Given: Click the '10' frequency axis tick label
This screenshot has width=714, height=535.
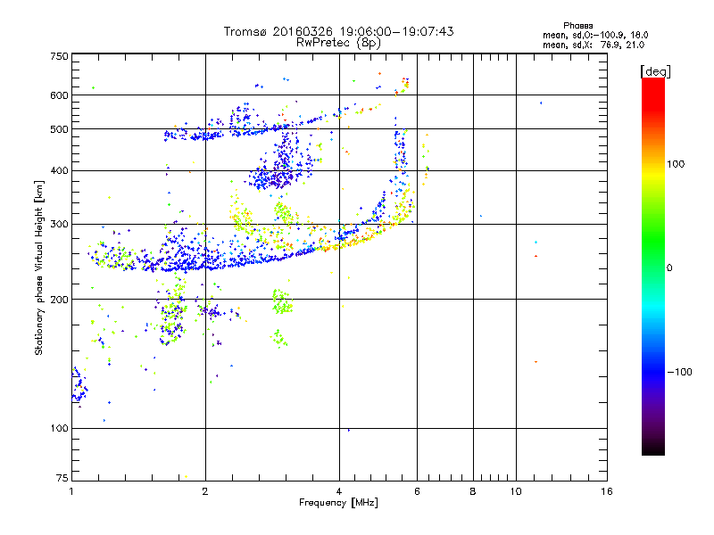Looking at the screenshot, I should [516, 491].
